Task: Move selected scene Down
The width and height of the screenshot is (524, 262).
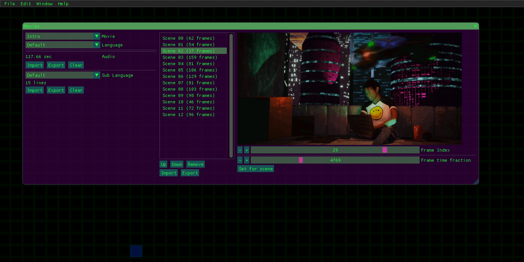Action: pos(177,164)
